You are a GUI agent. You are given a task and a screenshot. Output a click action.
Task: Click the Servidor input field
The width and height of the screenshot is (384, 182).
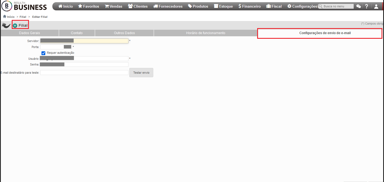[x=84, y=41]
